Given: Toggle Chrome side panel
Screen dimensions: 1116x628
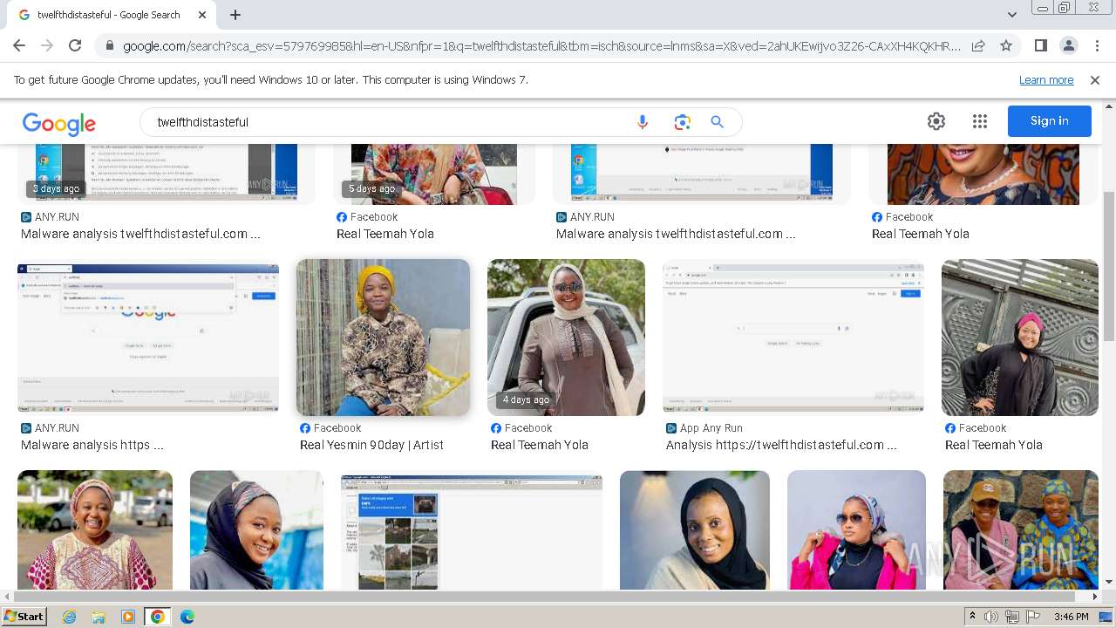Looking at the screenshot, I should (x=1040, y=45).
